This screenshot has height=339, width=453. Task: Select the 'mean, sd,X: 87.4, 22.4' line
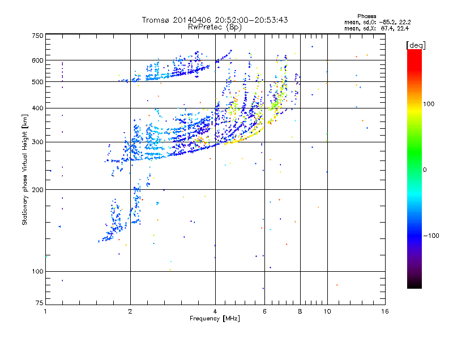377,28
